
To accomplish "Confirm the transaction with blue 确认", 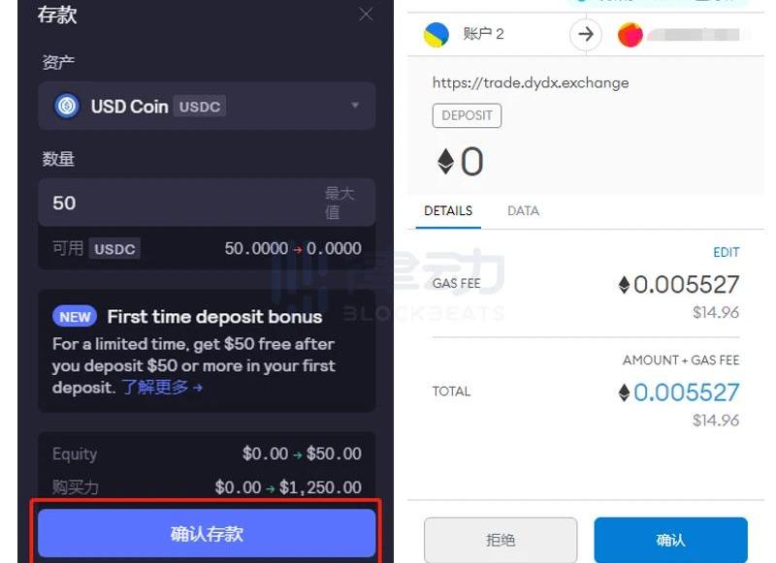I will click(670, 540).
